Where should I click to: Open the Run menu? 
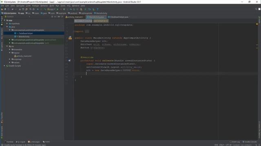coord(58,6)
